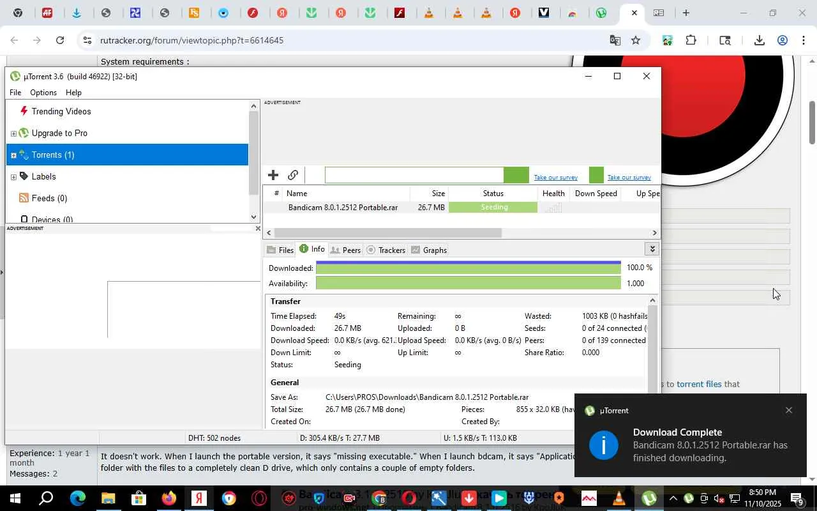Click the green search button in uTorrent
This screenshot has width=817, height=511.
(x=516, y=175)
